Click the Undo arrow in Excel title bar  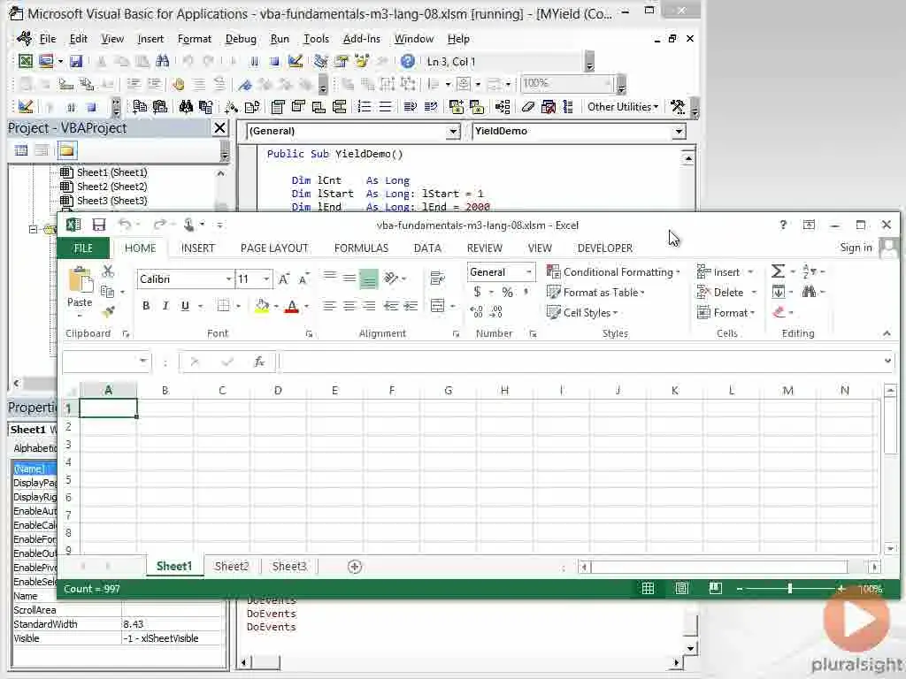click(124, 225)
